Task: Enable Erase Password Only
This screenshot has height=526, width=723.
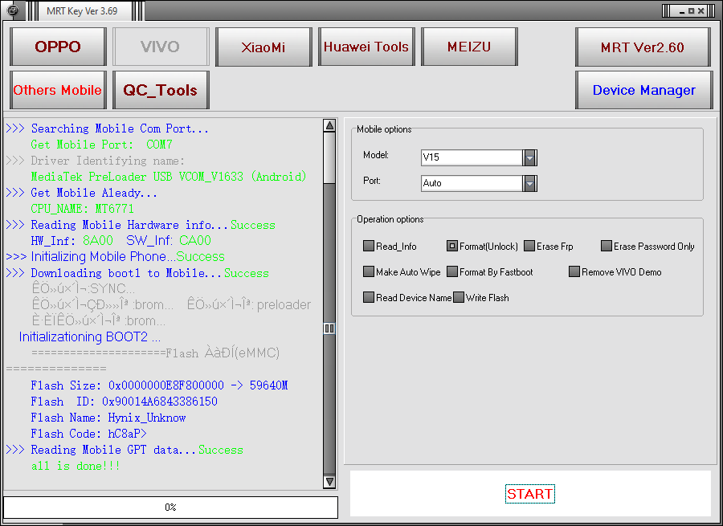Action: tap(607, 247)
